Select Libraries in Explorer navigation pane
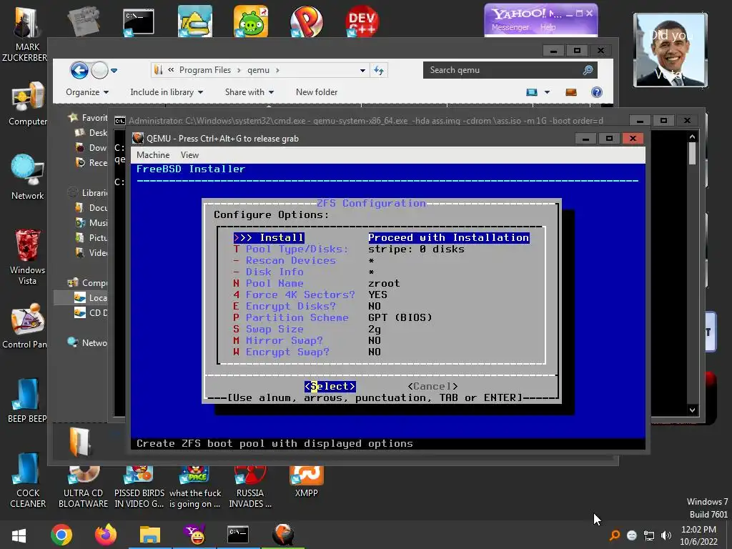The image size is (732, 549). pyautogui.click(x=88, y=193)
